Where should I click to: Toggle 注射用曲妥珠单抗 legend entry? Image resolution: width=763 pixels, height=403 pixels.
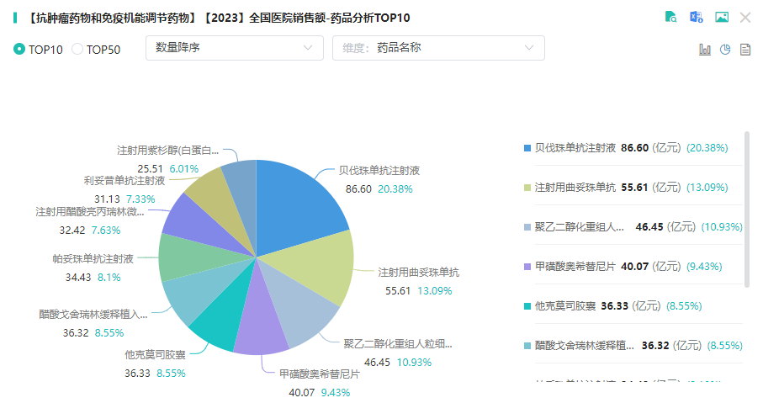coord(575,187)
